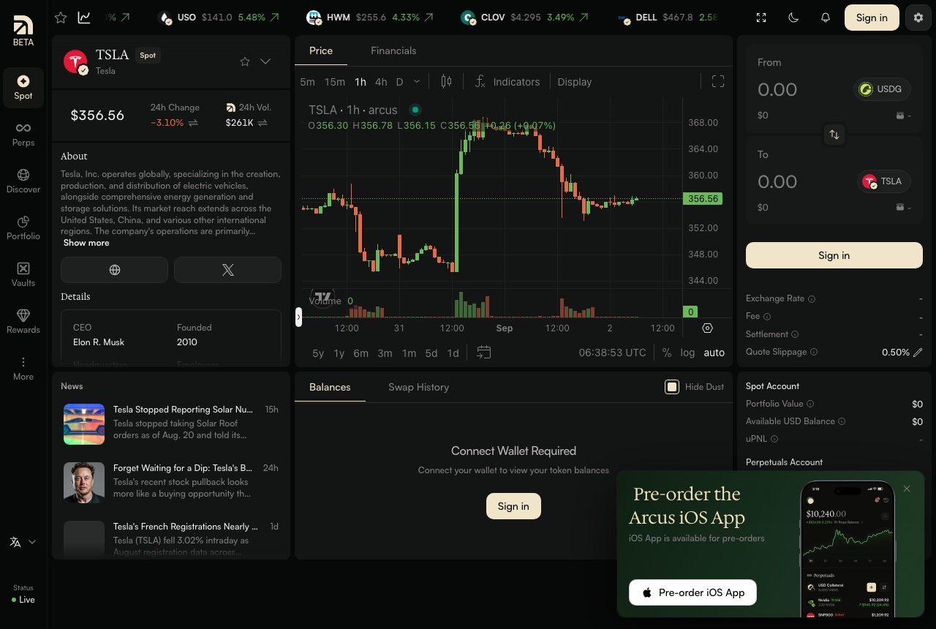Open more chart intervals dropdown

[417, 82]
